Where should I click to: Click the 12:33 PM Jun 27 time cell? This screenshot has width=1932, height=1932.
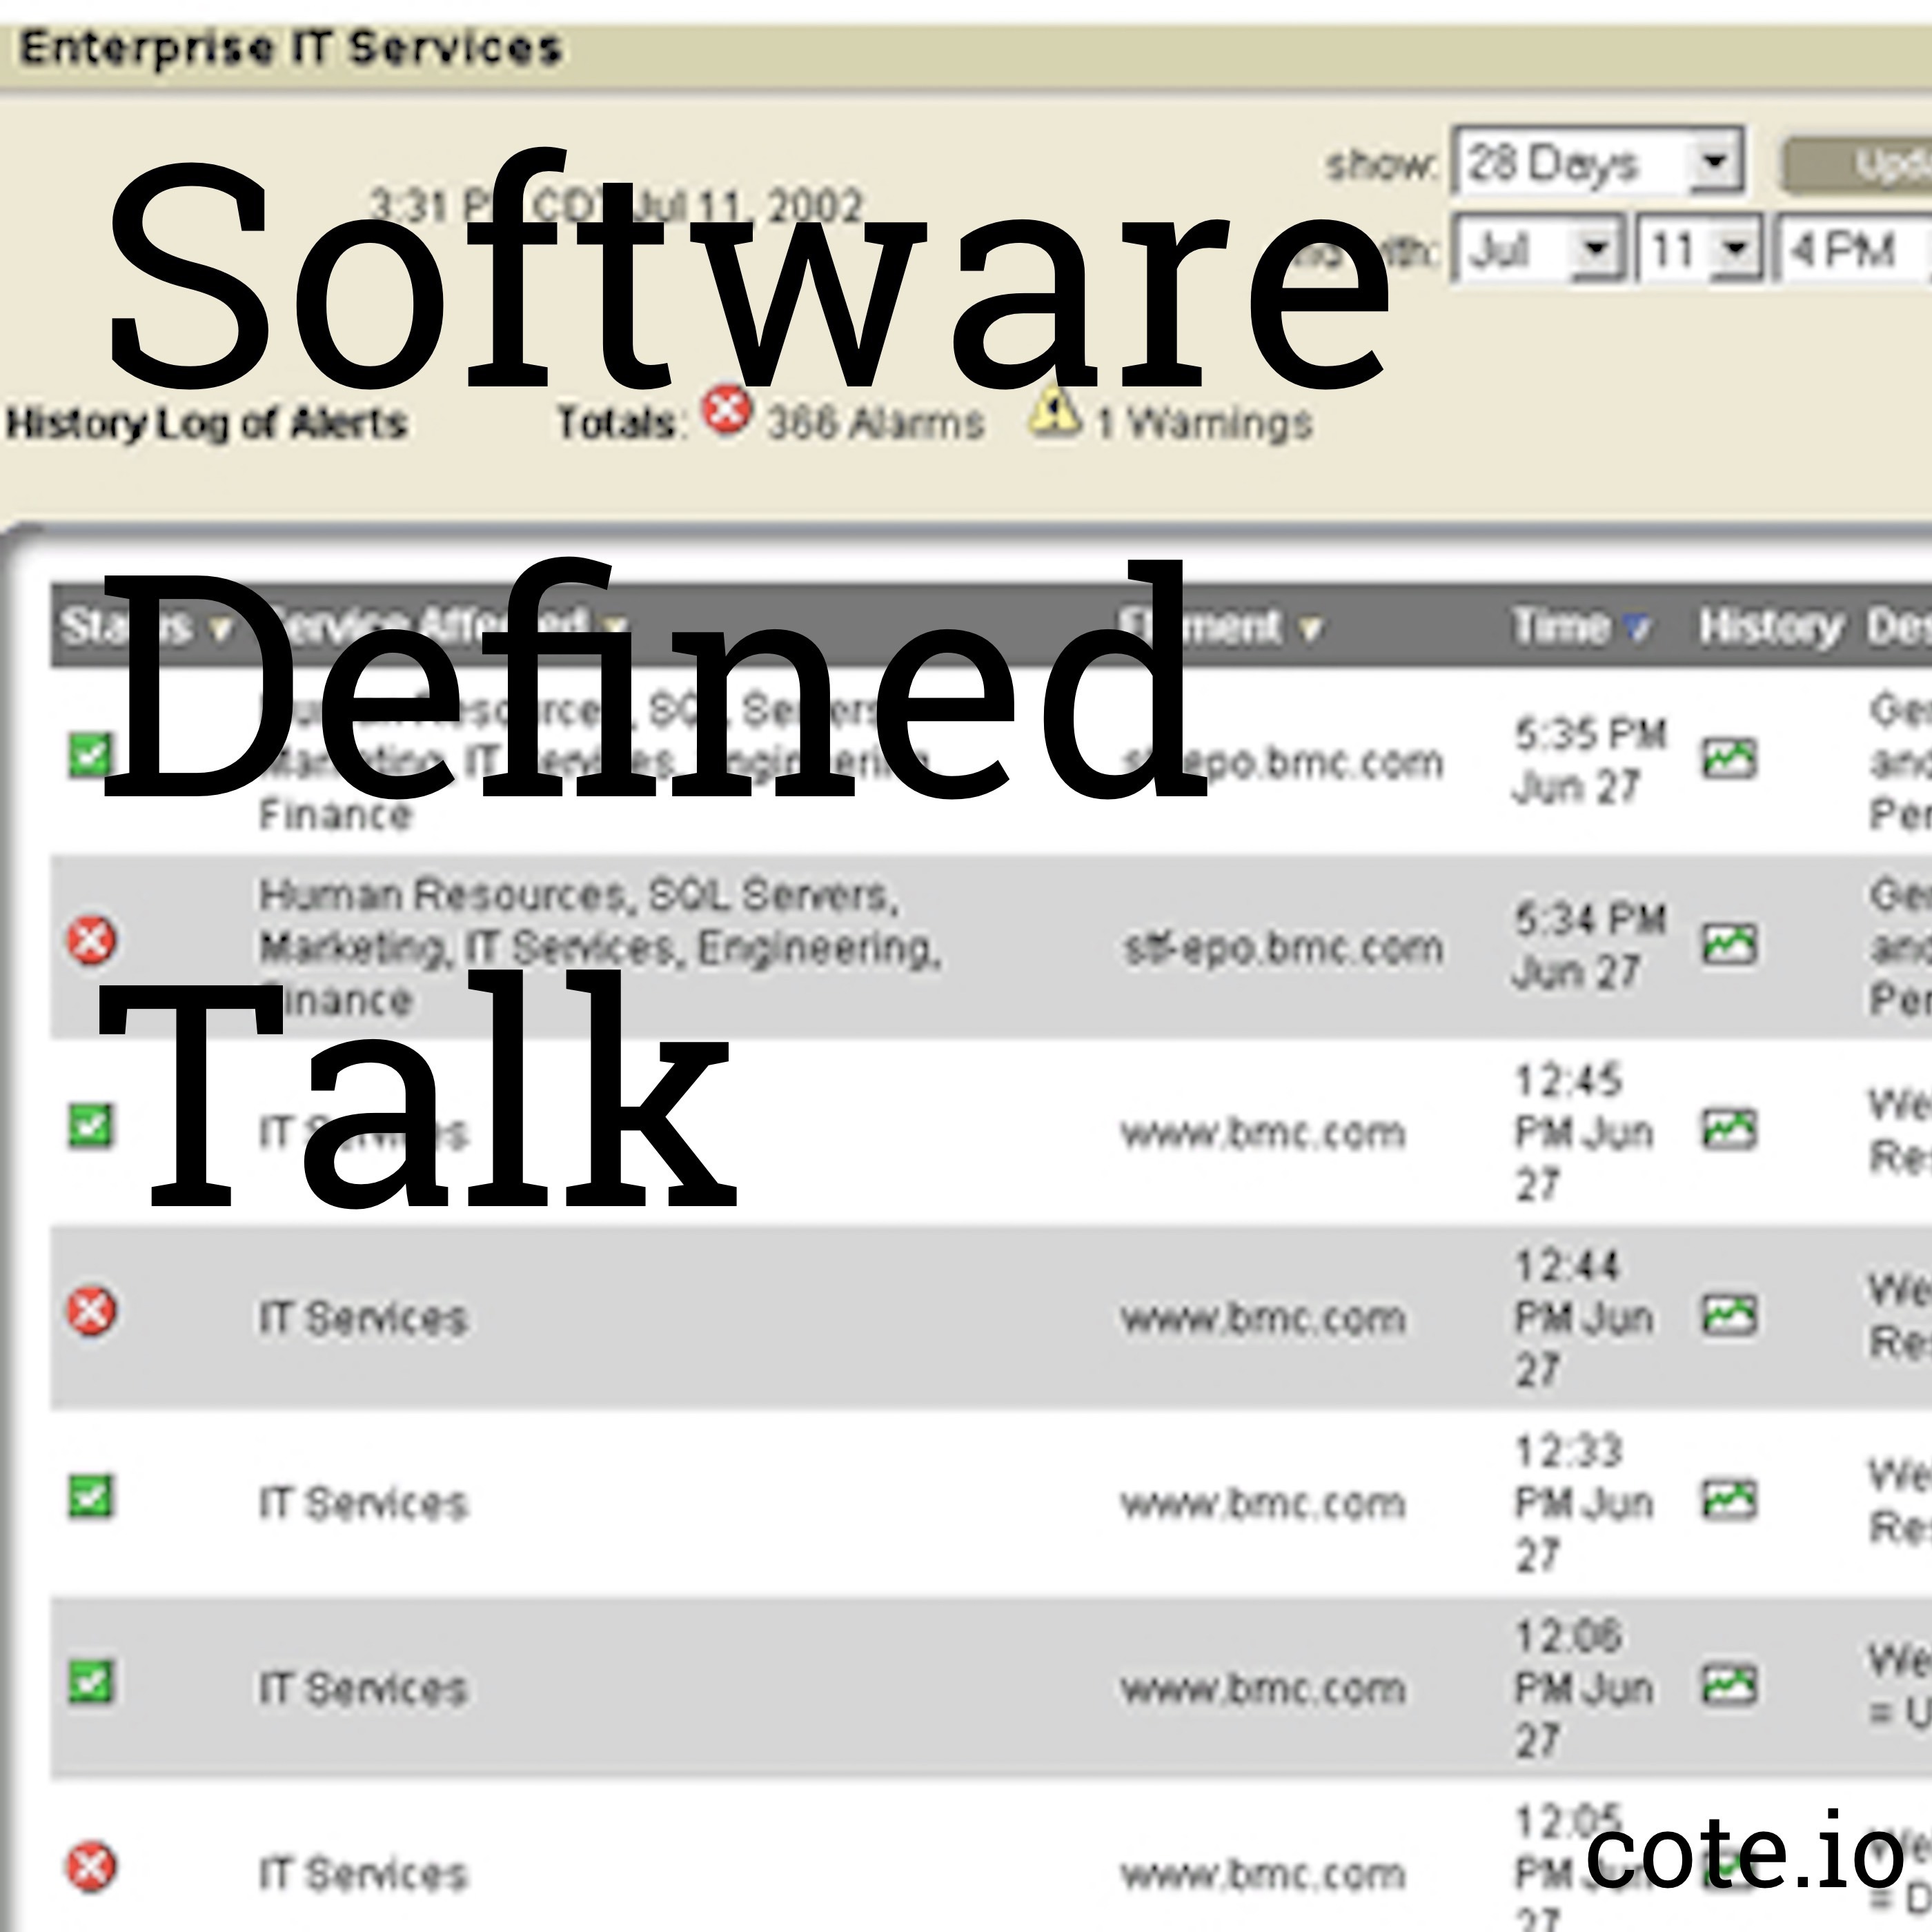pos(1584,1502)
